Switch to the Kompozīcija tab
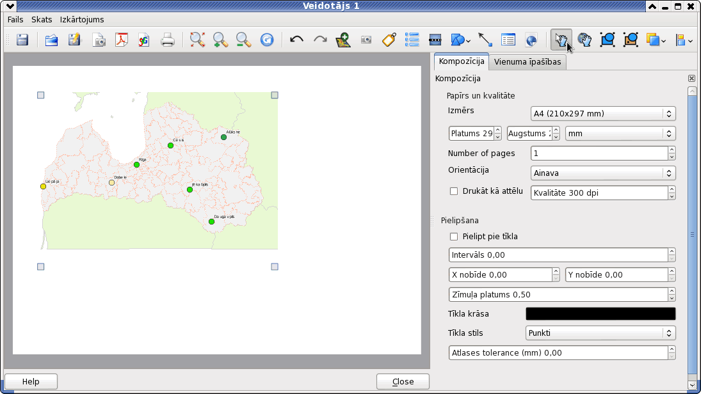 pyautogui.click(x=462, y=61)
